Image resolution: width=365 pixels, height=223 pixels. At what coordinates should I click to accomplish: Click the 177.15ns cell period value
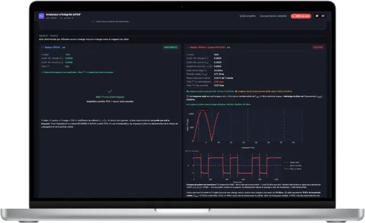(x=219, y=74)
